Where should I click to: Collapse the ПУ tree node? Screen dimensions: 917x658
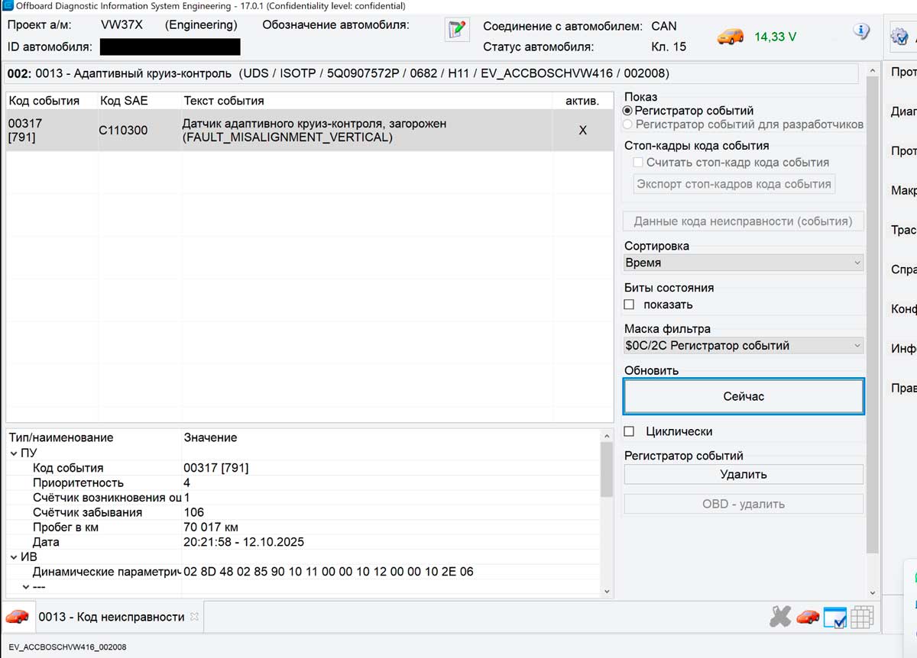pyautogui.click(x=13, y=453)
